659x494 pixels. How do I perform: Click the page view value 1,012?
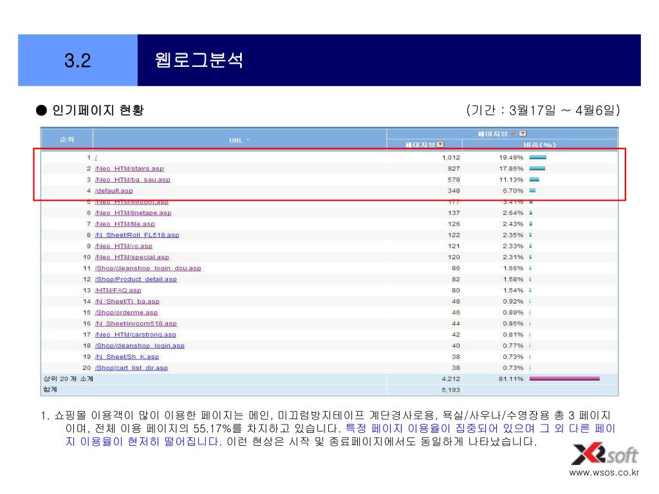pyautogui.click(x=450, y=158)
